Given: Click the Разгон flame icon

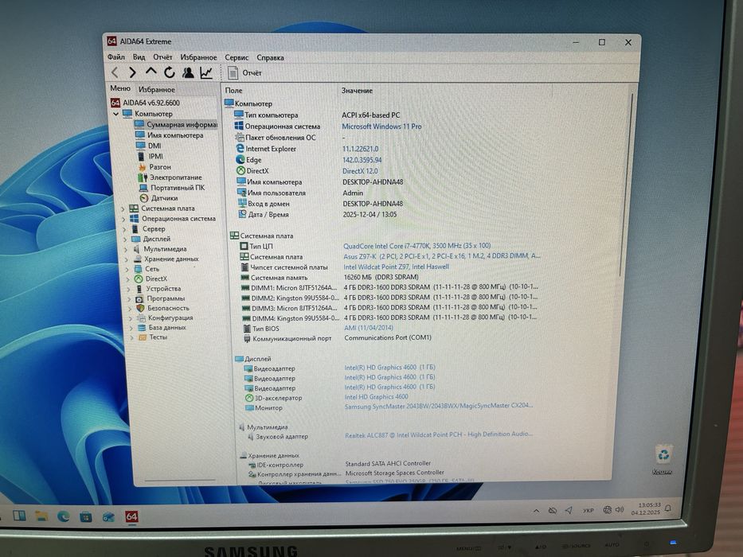Looking at the screenshot, I should pyautogui.click(x=142, y=167).
